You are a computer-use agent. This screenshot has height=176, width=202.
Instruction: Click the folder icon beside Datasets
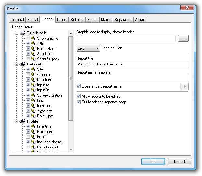click(22, 64)
